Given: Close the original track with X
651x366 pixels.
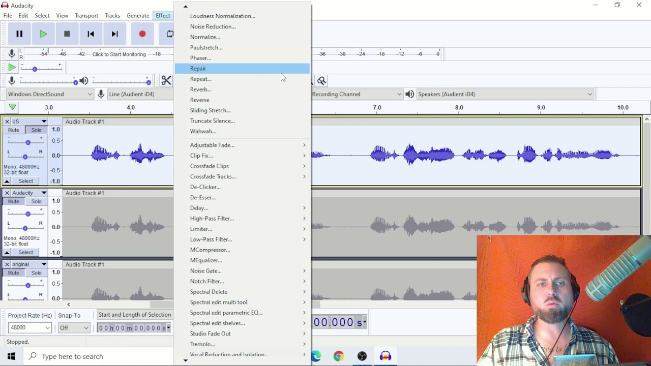Looking at the screenshot, I should (7, 264).
